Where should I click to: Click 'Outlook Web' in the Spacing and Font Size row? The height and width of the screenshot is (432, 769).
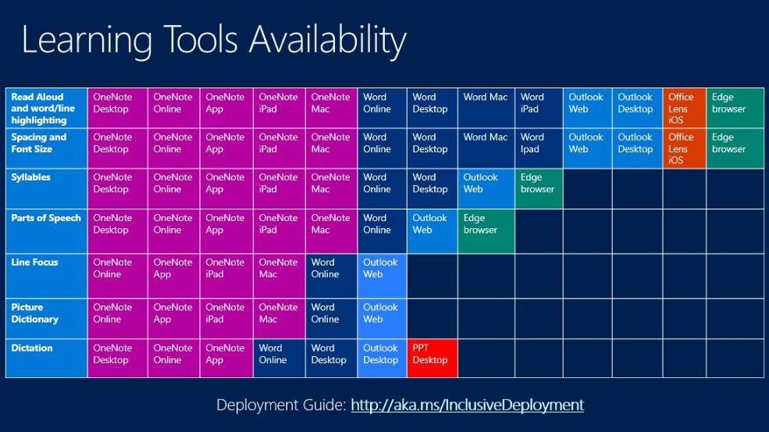point(588,148)
